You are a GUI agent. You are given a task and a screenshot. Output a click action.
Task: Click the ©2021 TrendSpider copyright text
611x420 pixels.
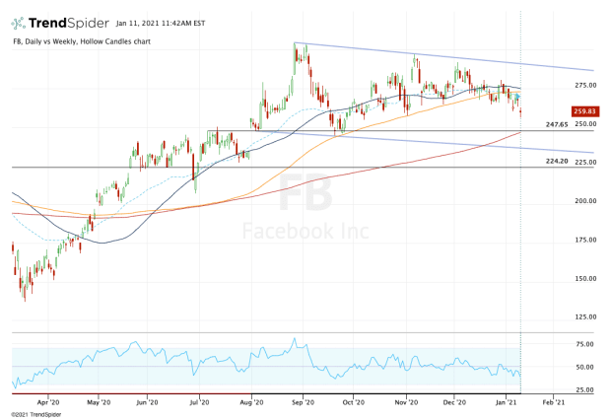pyautogui.click(x=35, y=415)
